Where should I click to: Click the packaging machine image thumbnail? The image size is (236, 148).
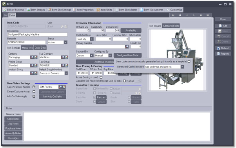point(177,60)
